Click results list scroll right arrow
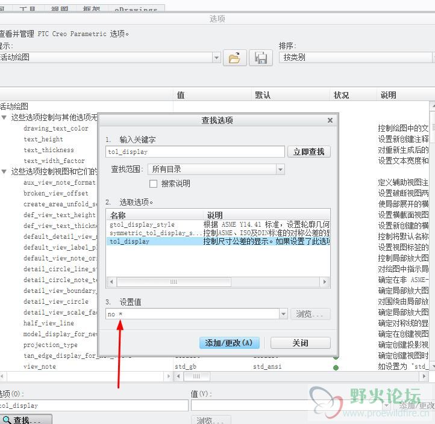 point(325,282)
